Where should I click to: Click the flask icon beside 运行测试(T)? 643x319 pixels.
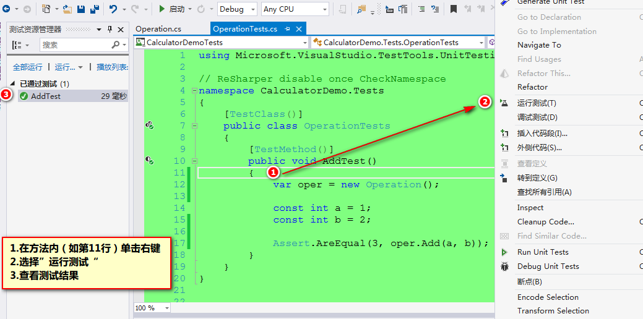(504, 103)
